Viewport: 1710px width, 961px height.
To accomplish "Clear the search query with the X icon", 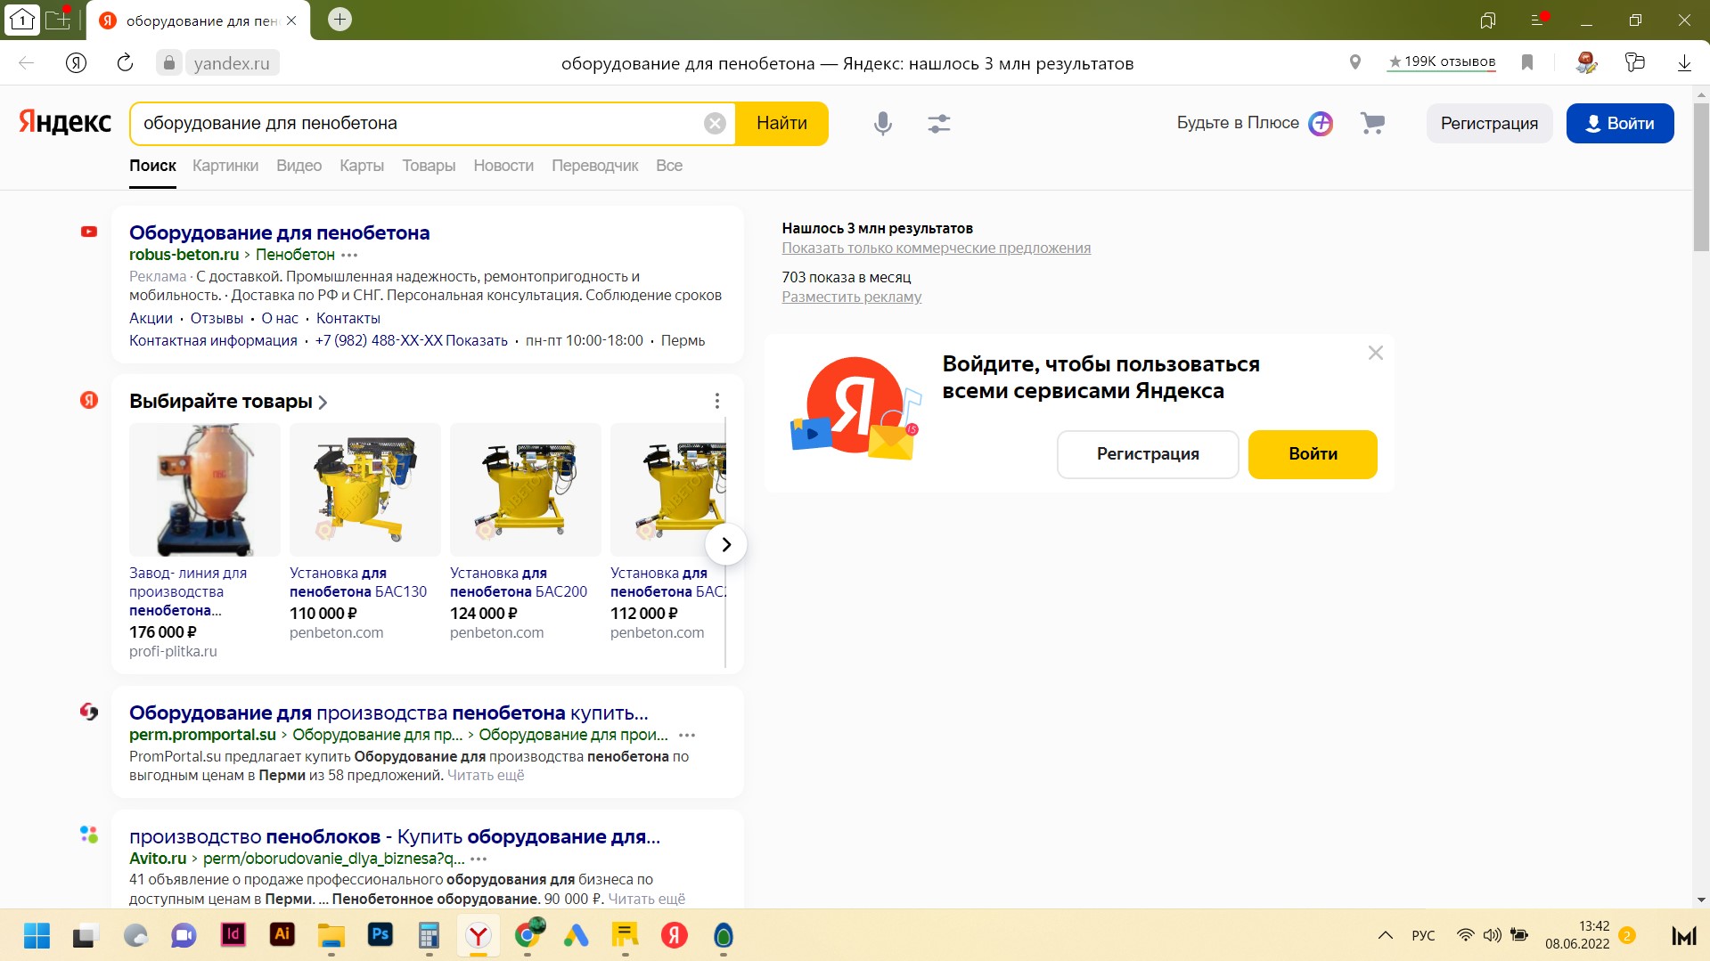I will (714, 123).
